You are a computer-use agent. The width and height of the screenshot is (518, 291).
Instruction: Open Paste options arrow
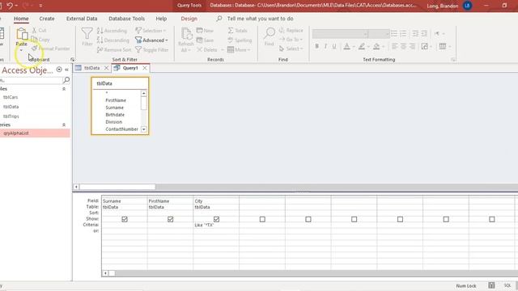point(22,50)
